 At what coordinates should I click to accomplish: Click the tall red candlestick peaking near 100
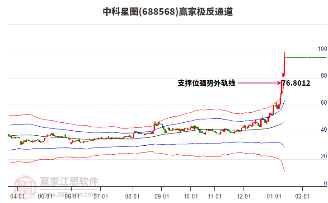coord(284,65)
